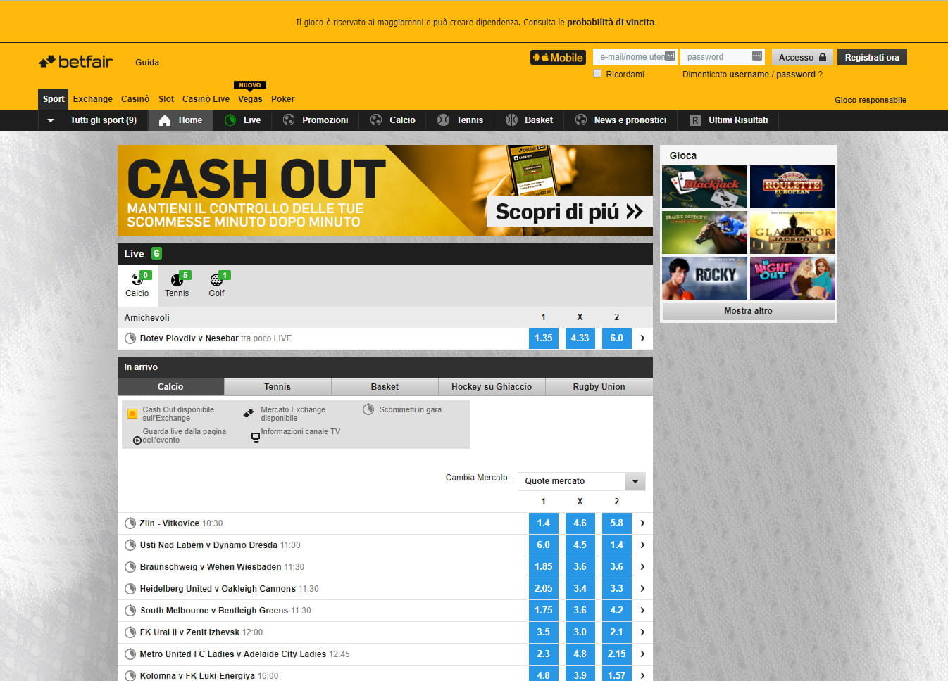Viewport: 948px width, 681px height.
Task: Click clock icon beside Botev Plovdiv v Nesebar
Action: click(130, 338)
